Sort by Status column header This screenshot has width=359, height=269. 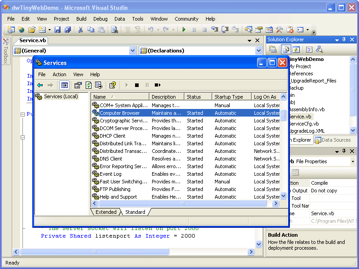198,97
